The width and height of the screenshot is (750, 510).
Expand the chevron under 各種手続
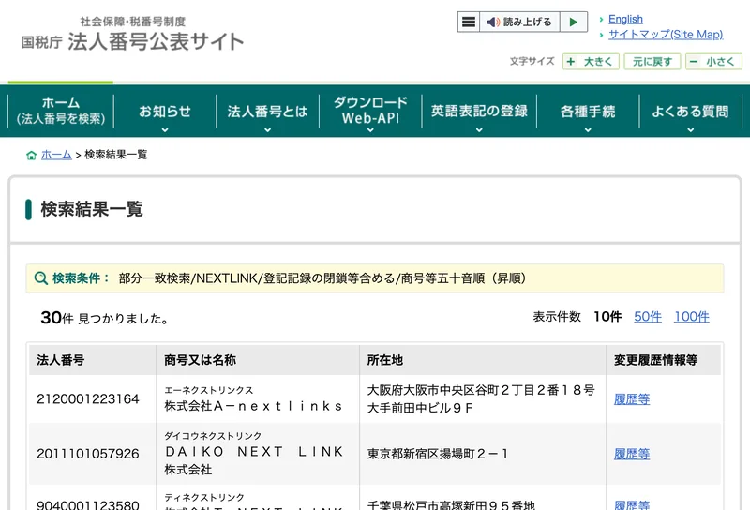point(588,130)
